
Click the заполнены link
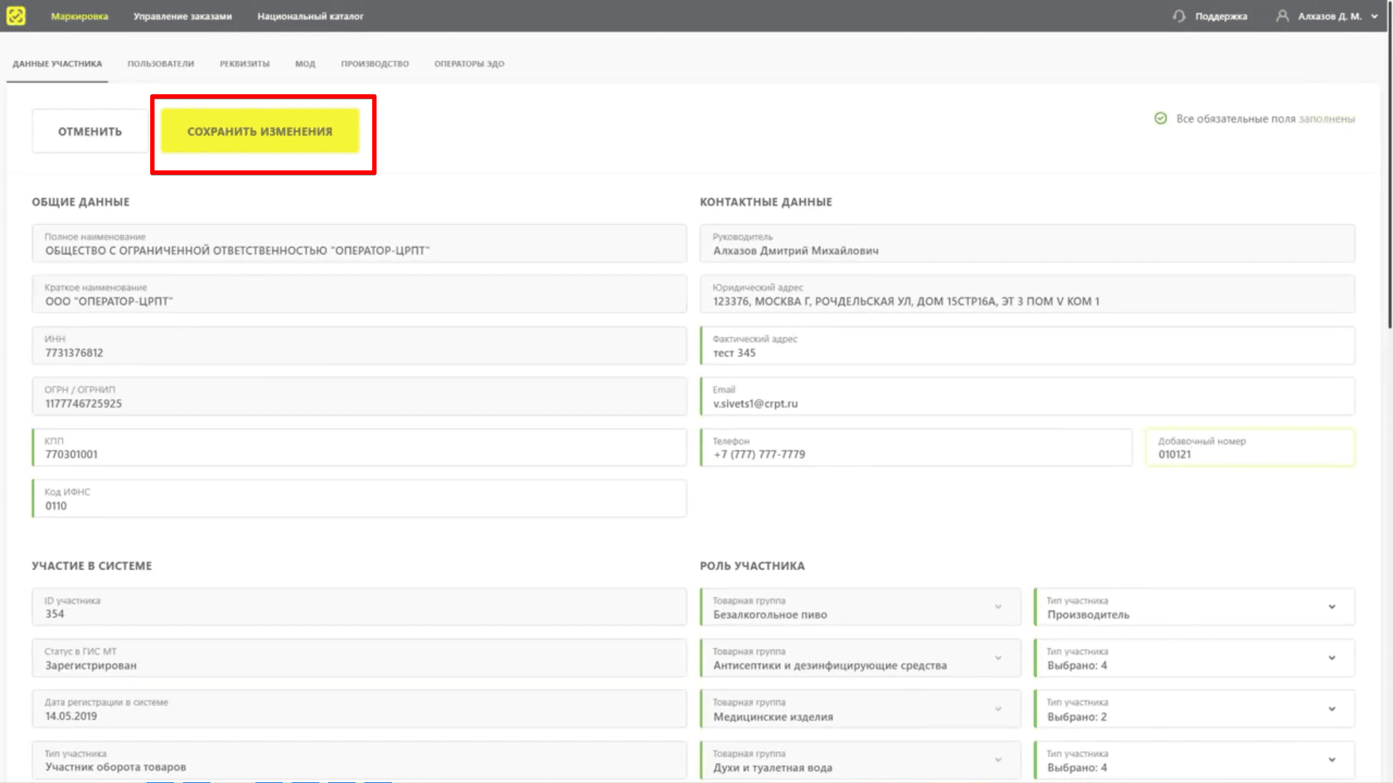(1327, 119)
